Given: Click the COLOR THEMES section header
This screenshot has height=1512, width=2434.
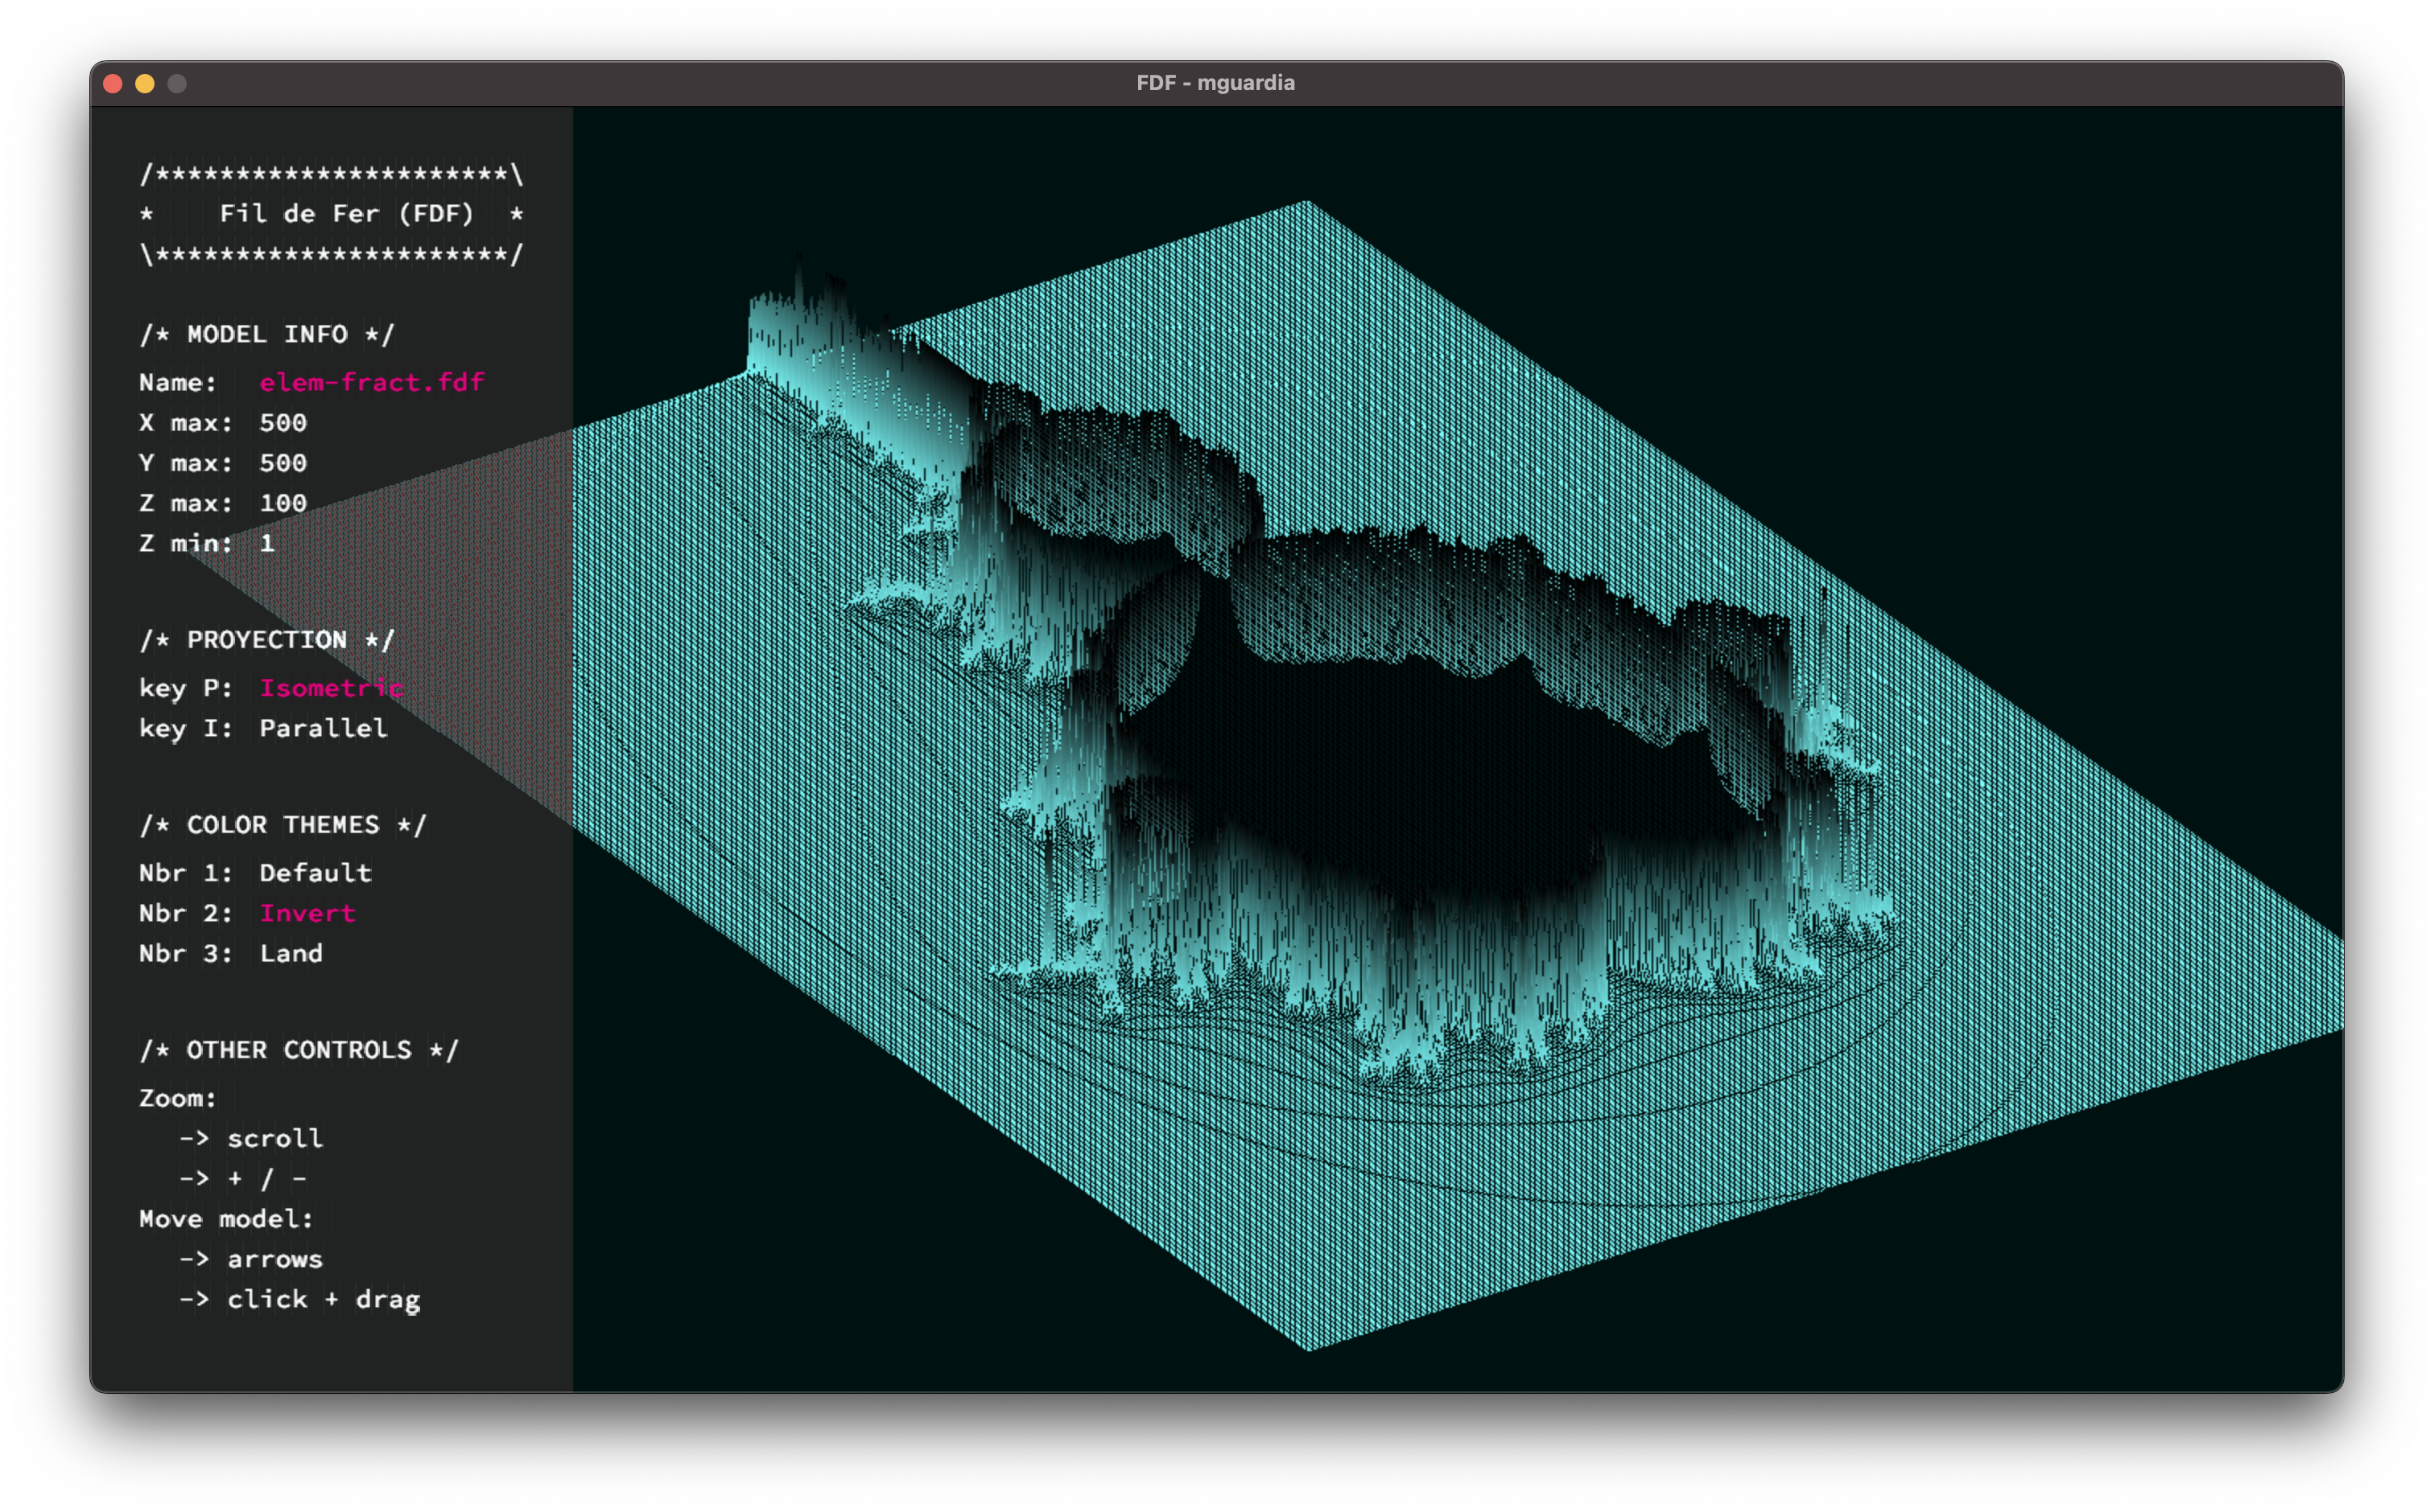Looking at the screenshot, I should [283, 825].
